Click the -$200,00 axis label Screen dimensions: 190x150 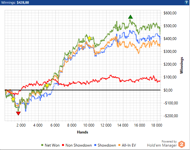(171, 116)
